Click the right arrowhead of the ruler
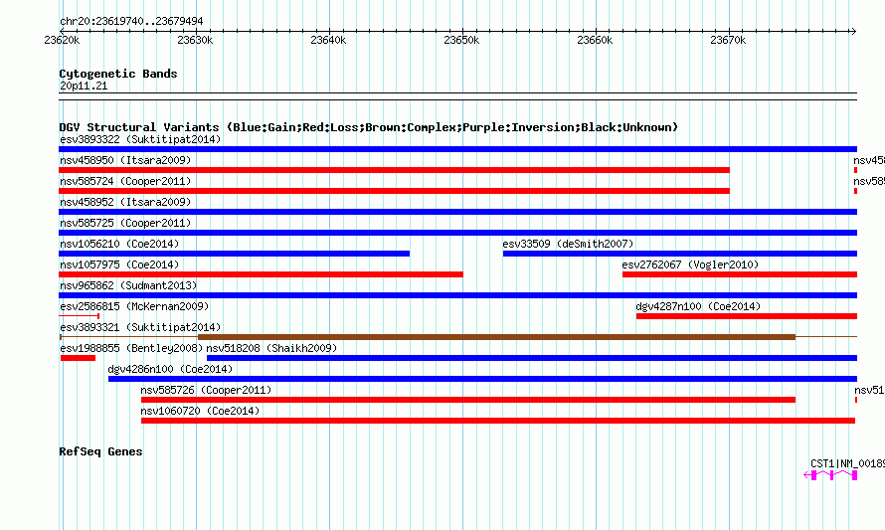The image size is (885, 530). [x=853, y=31]
